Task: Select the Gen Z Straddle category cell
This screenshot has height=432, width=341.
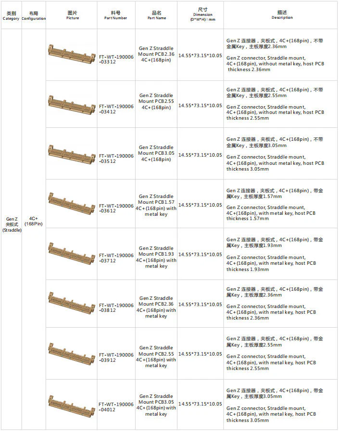Action: [12, 224]
